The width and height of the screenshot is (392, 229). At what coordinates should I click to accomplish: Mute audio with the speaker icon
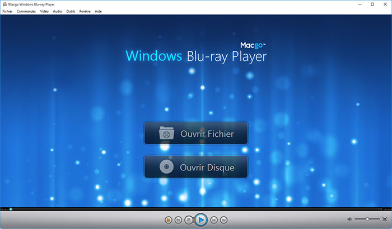[x=349, y=220]
